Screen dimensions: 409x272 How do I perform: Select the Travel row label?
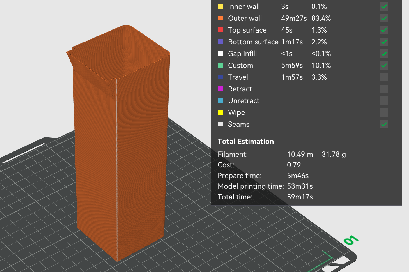238,77
